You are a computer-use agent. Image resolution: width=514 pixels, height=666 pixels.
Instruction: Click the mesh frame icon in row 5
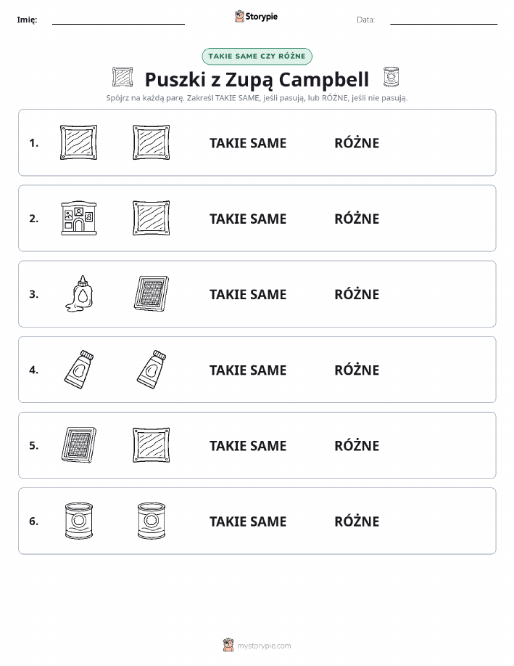(x=79, y=444)
